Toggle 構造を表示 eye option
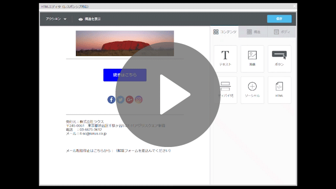This screenshot has height=189, width=336. 90,19
